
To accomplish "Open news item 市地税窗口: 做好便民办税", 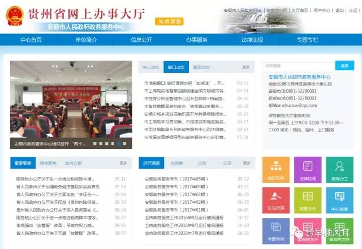I will (184, 83).
